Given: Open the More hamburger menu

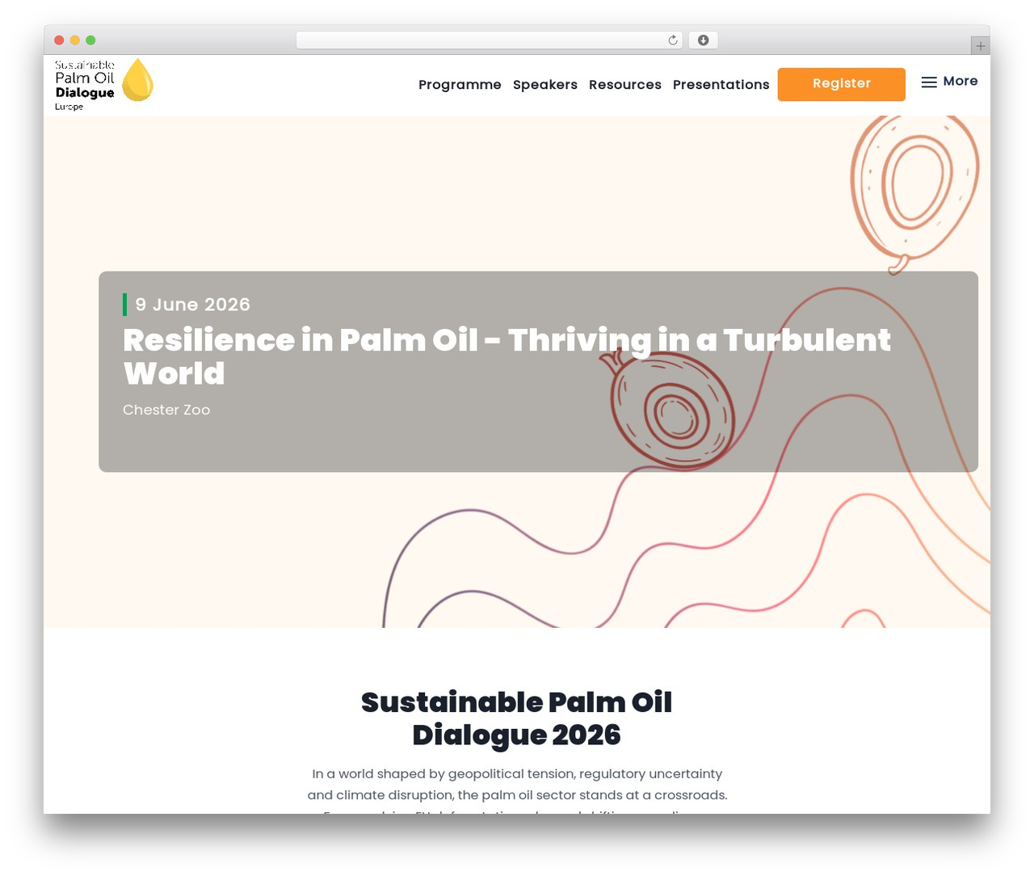Looking at the screenshot, I should pos(949,82).
